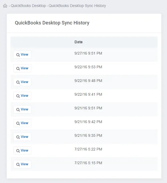This screenshot has height=183, width=167.
Task: Open View for the 9/21/16 9:51 PM sync
Action: coord(22,109)
